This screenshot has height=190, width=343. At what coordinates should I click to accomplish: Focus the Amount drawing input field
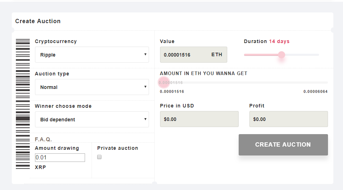click(x=60, y=157)
